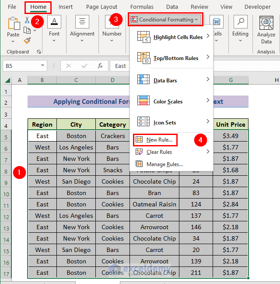Click the Format Painter brush icon
Screen dimensions: 280x284
(x=27, y=40)
